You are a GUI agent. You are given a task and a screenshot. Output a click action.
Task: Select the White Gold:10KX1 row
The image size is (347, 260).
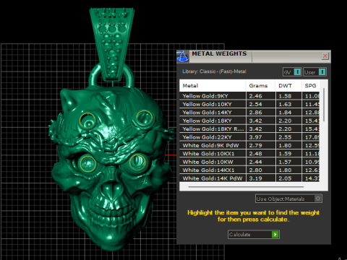pyautogui.click(x=249, y=154)
